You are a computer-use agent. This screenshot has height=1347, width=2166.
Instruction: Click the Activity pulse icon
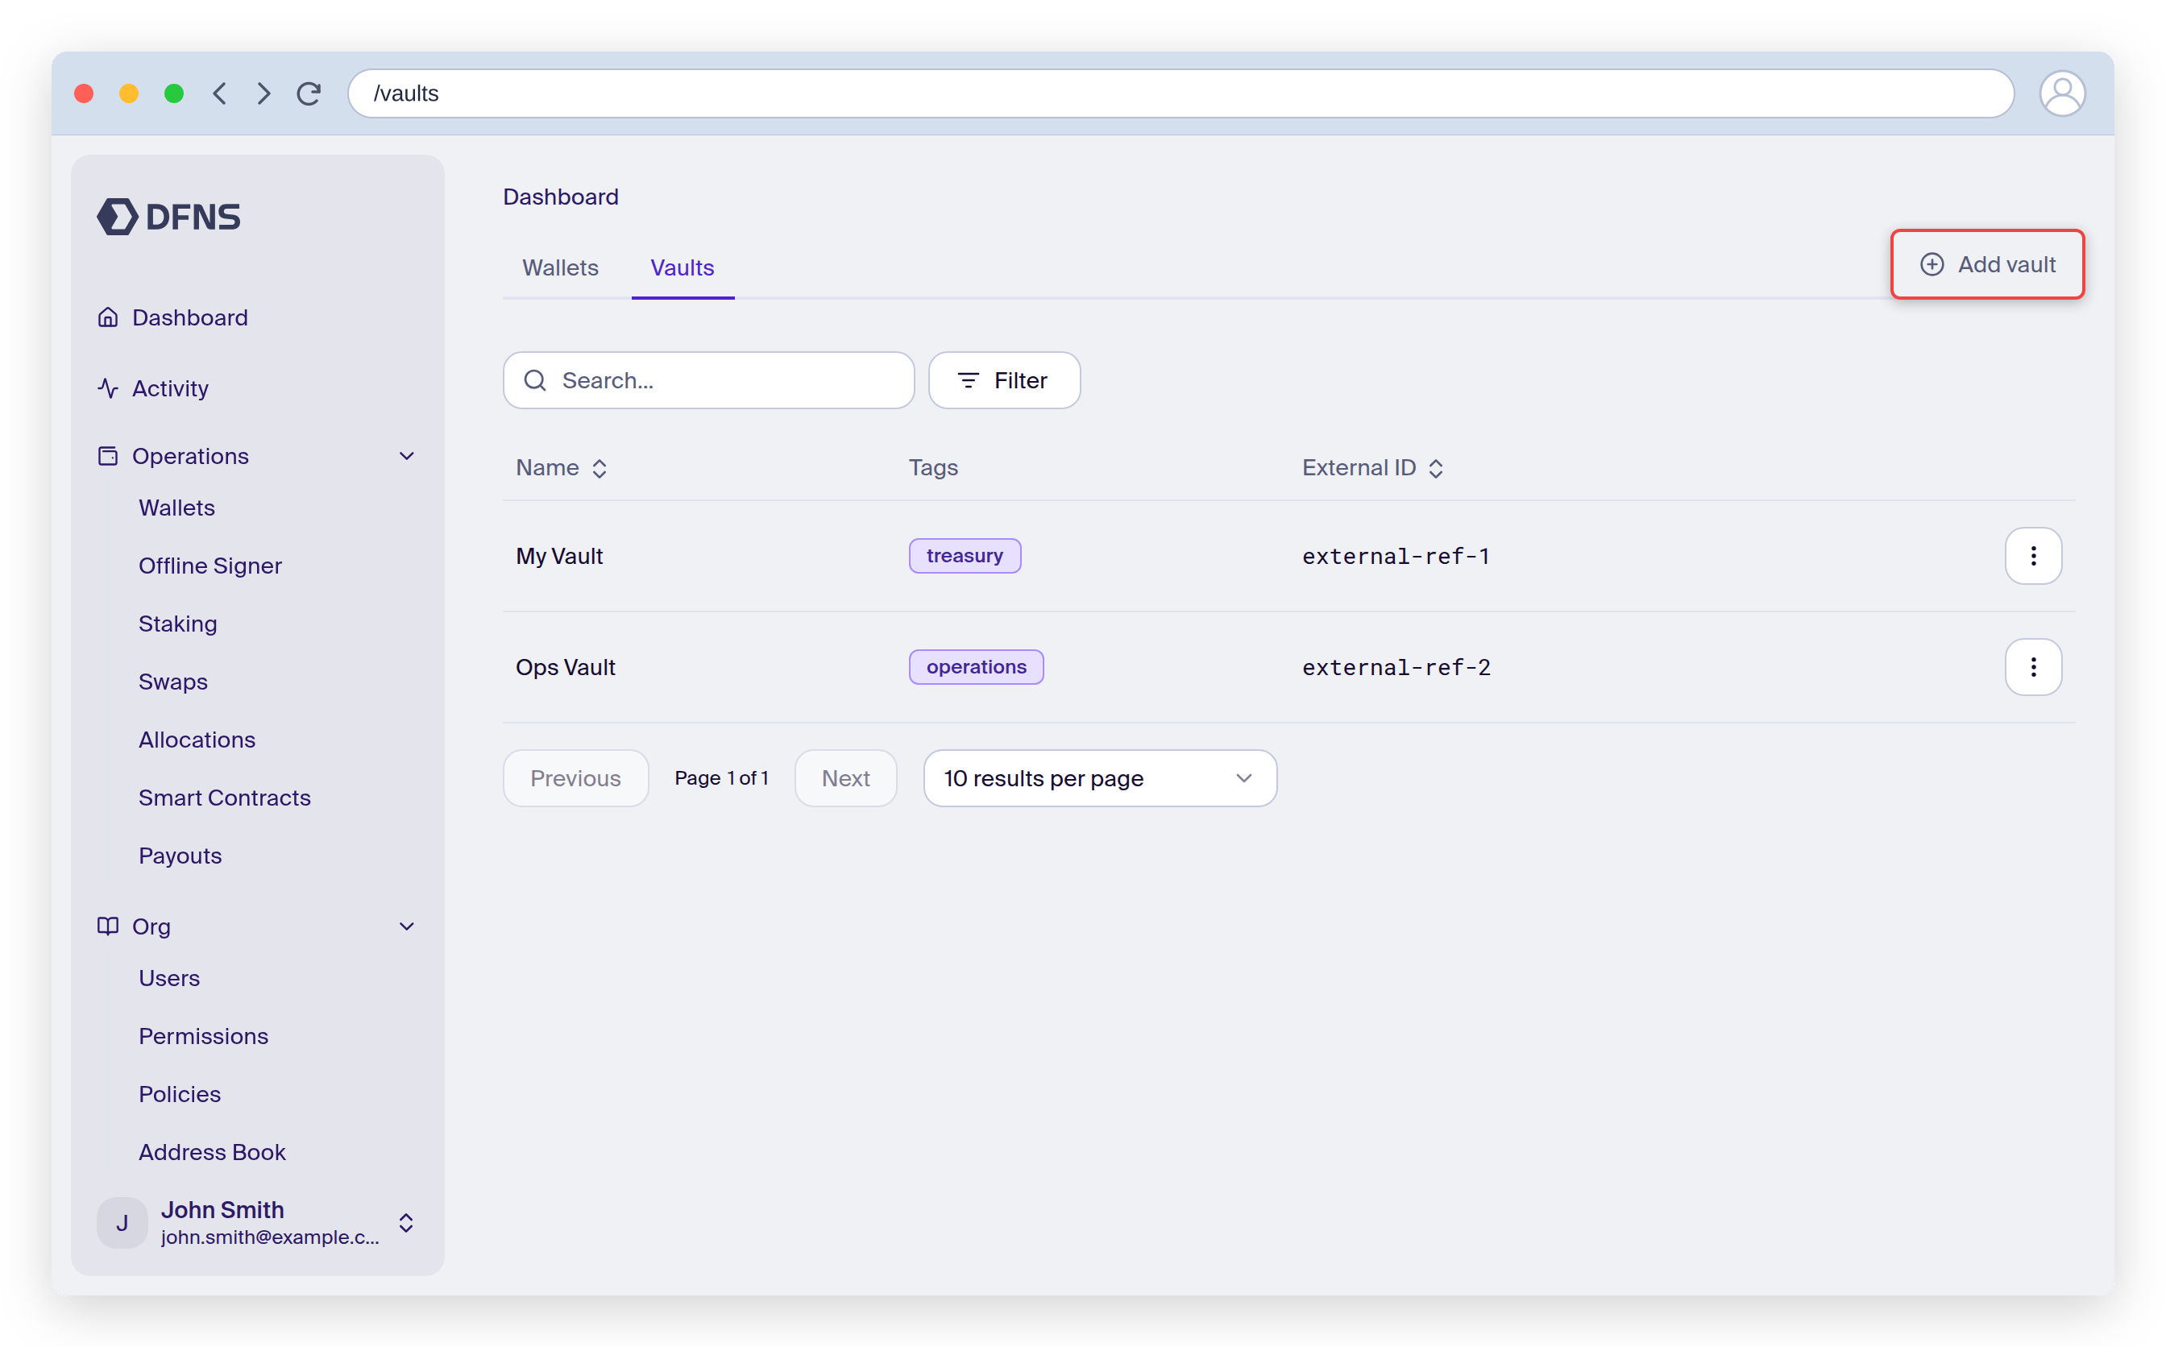108,388
